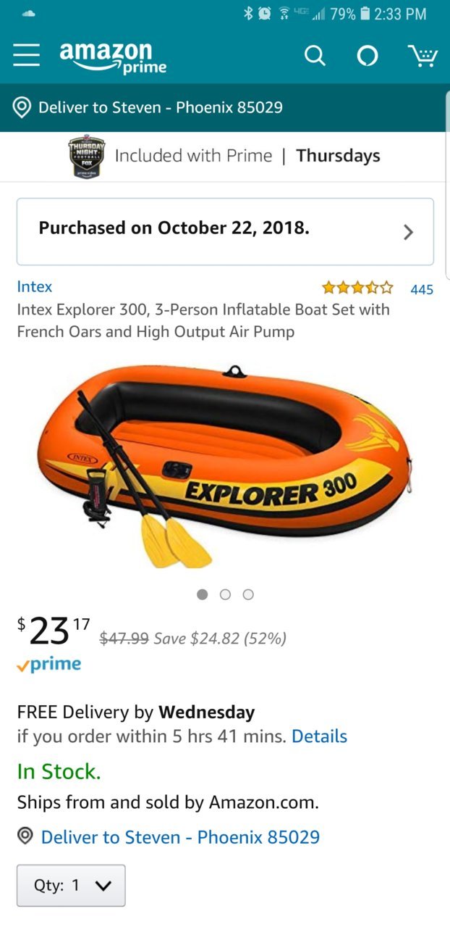Tap the location pin in header bar

point(22,108)
